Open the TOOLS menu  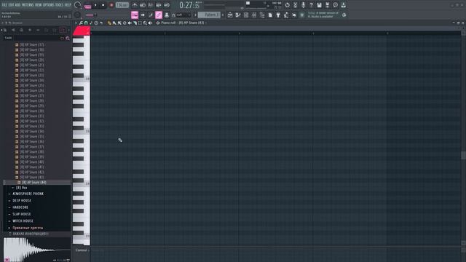(59, 5)
